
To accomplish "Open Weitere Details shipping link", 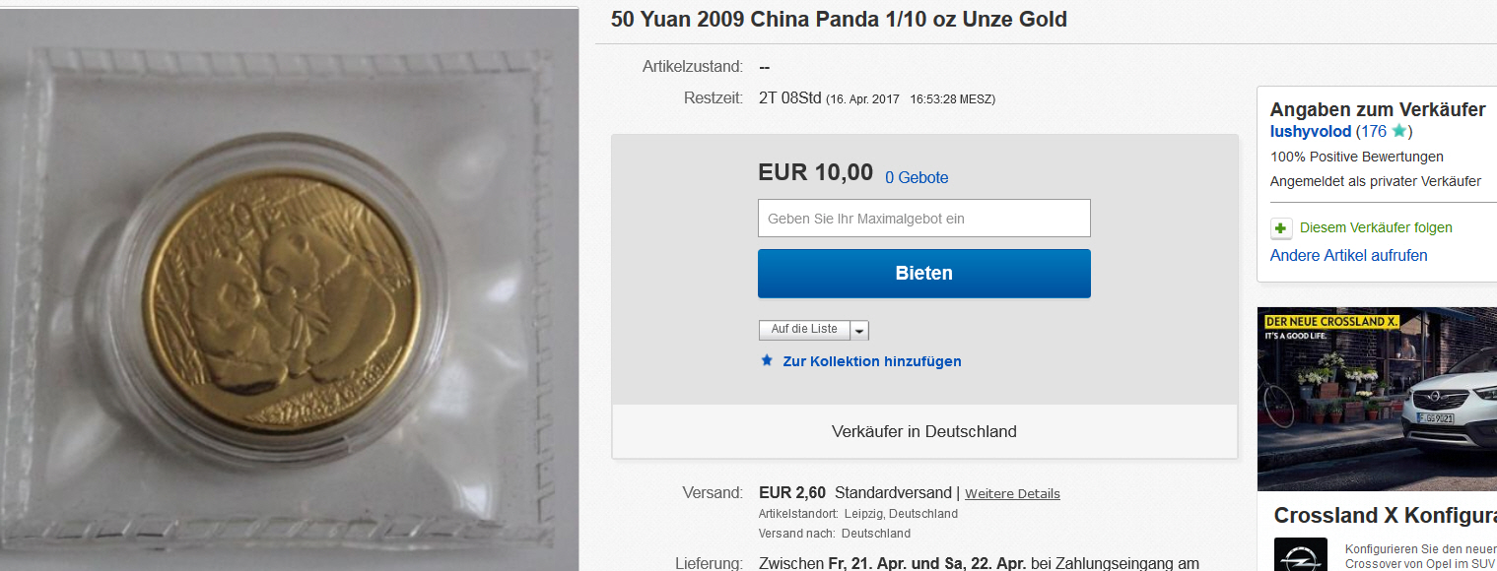I will 1012,494.
